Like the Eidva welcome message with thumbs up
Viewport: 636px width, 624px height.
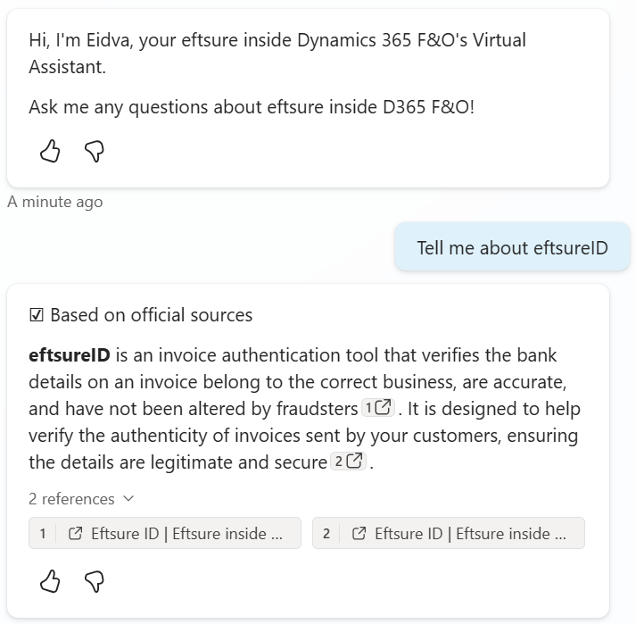51,152
